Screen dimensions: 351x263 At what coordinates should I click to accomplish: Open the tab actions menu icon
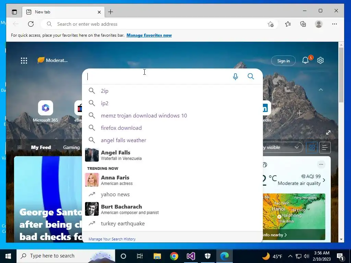tap(14, 12)
